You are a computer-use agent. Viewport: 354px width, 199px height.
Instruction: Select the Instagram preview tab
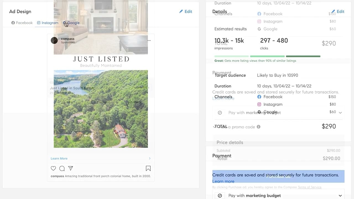[48, 23]
